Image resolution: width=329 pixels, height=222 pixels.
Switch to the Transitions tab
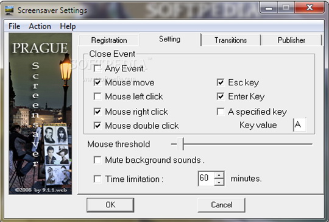(230, 40)
